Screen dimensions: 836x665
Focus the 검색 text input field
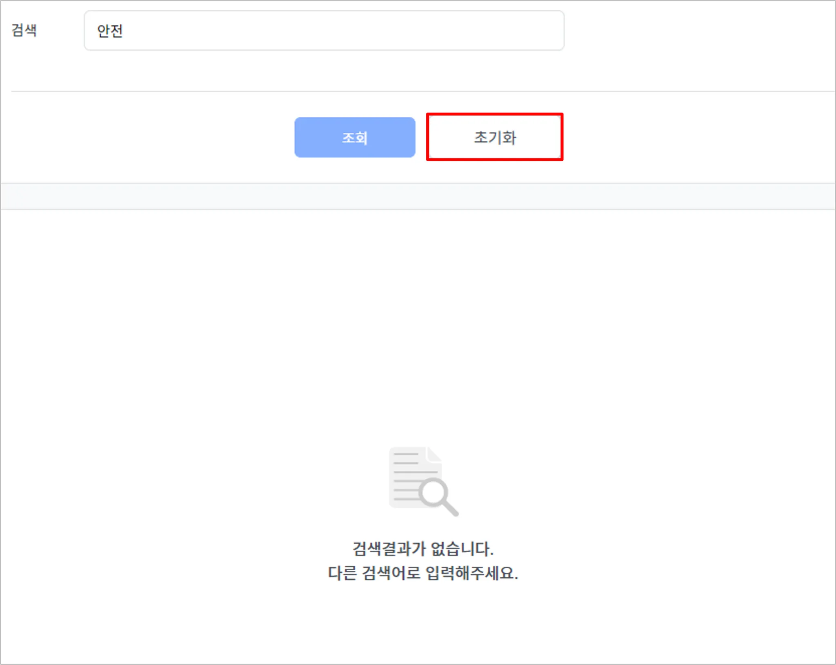pyautogui.click(x=324, y=31)
